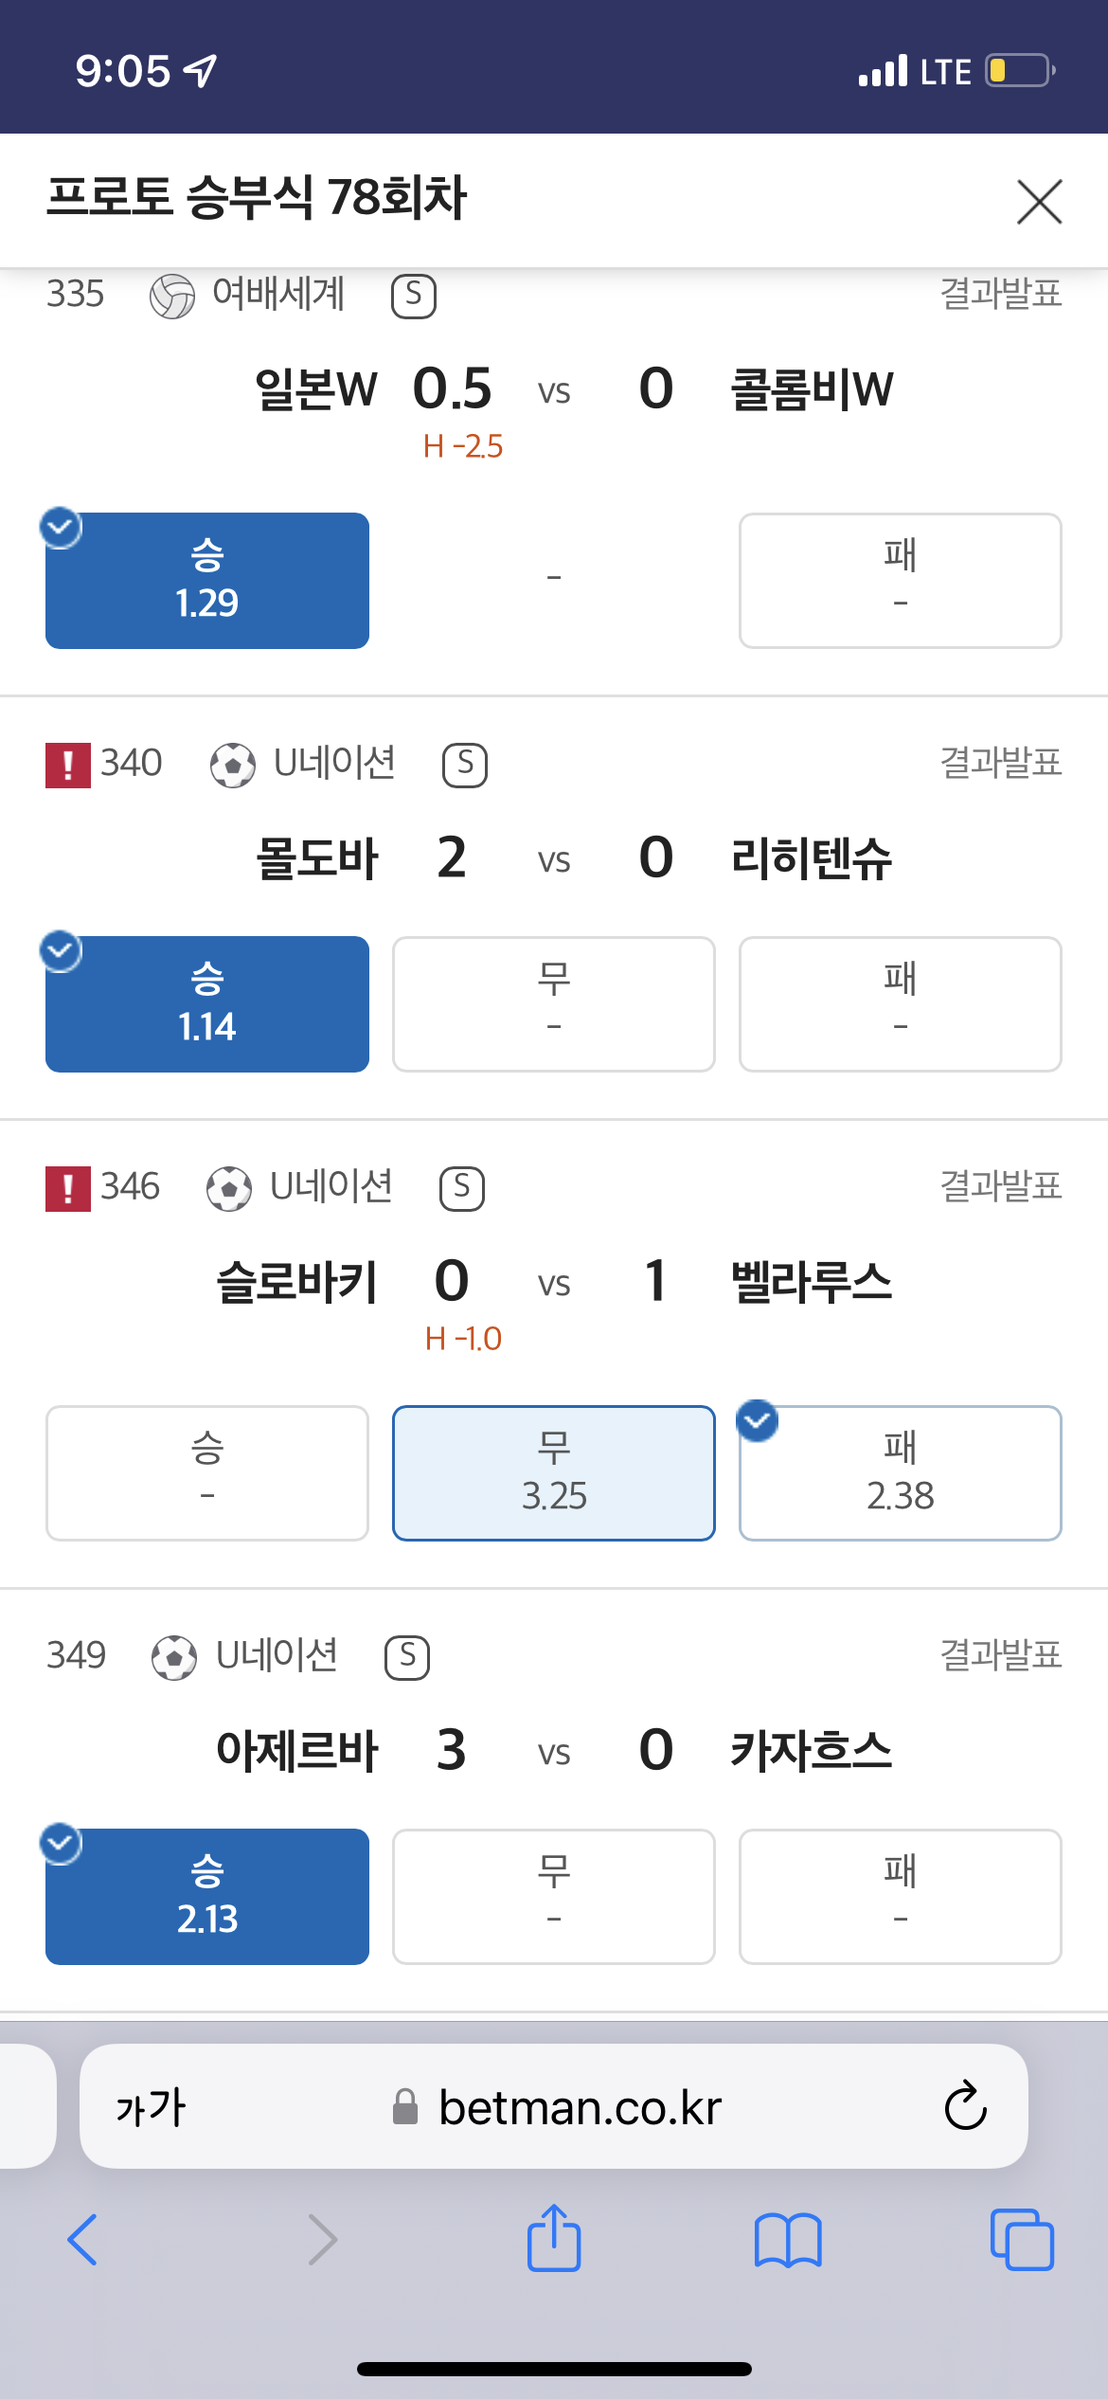Tap the S badge on match 349
This screenshot has height=2399, width=1108.
click(407, 1657)
